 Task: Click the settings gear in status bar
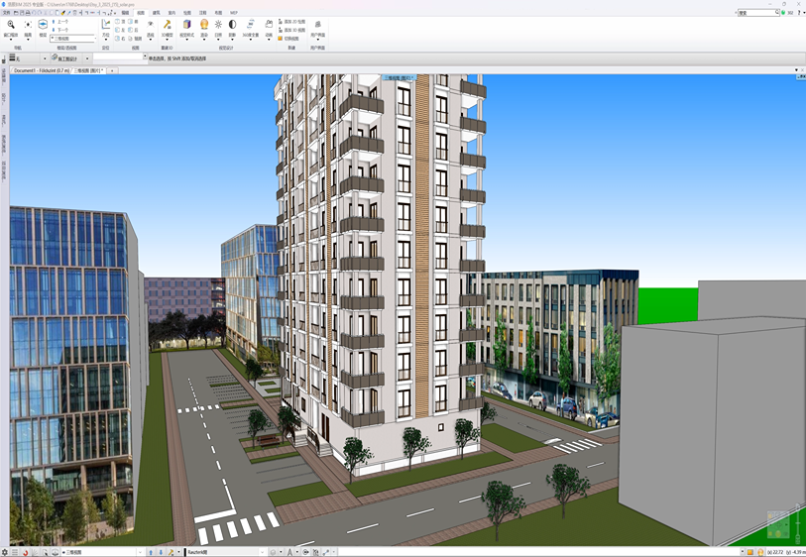[x=5, y=552]
